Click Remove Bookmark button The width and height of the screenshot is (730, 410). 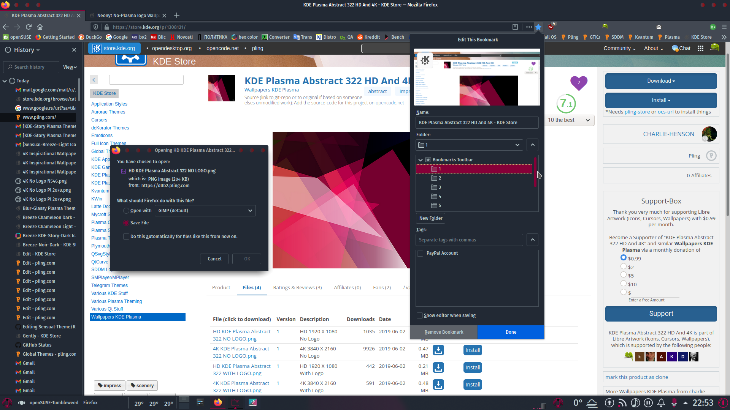click(444, 332)
